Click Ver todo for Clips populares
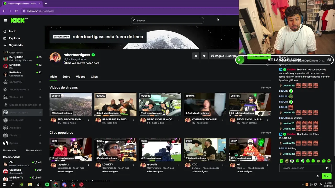The width and height of the screenshot is (335, 188). tap(266, 133)
